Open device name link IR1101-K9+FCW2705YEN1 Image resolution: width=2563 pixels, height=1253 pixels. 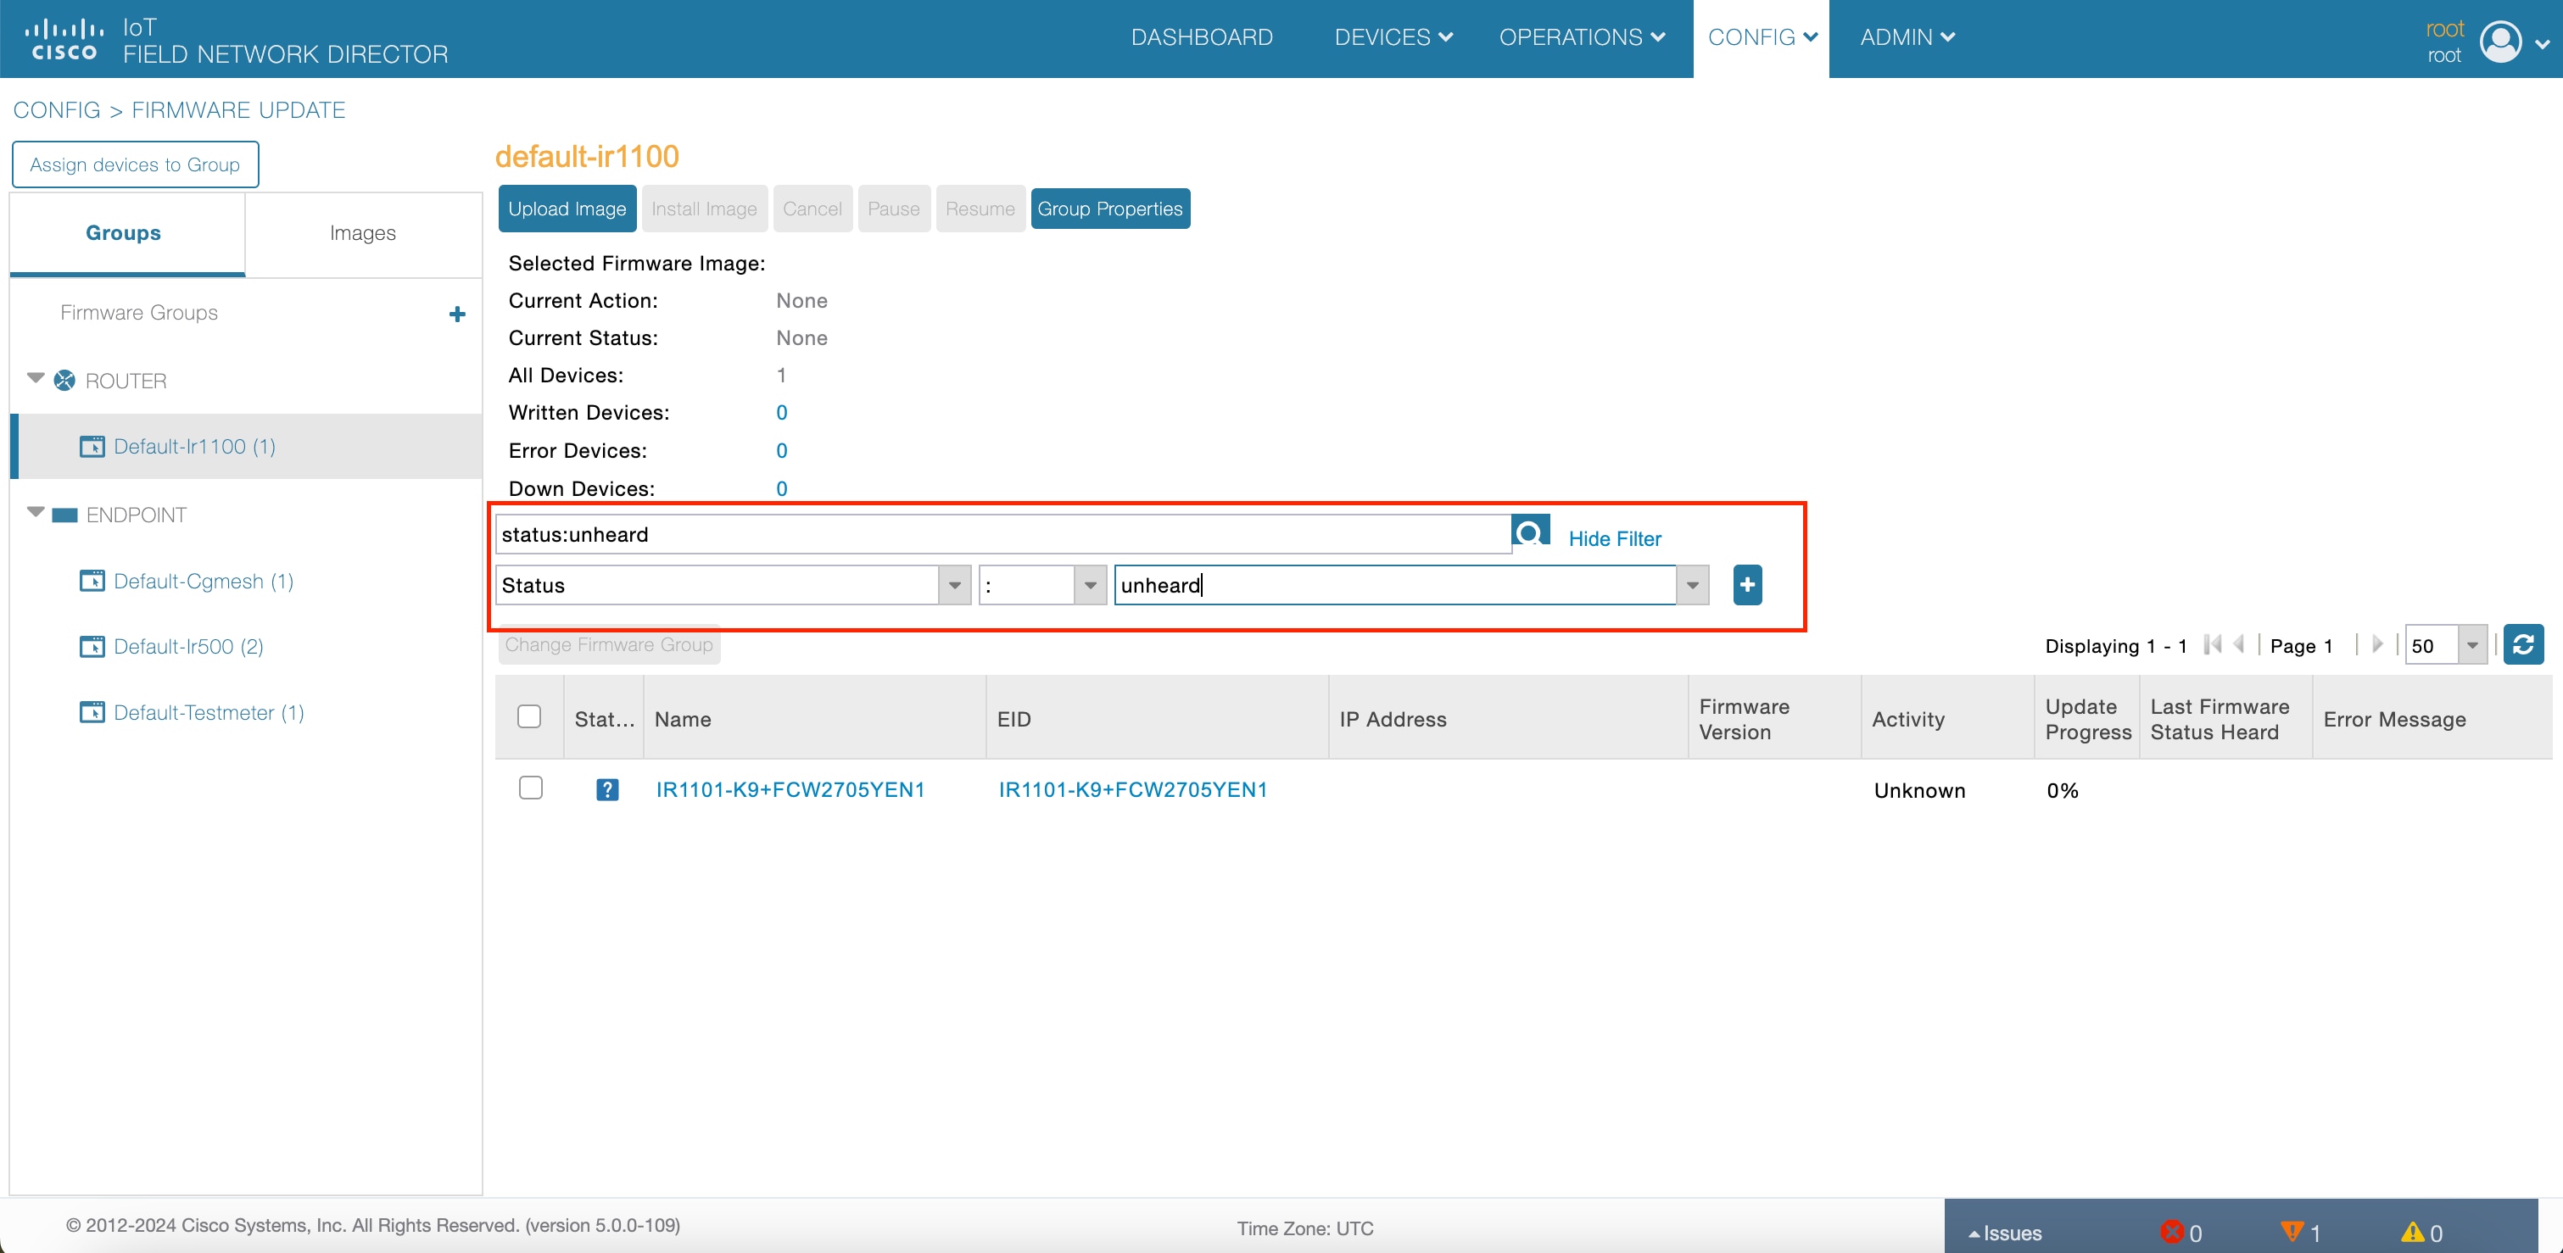[790, 789]
